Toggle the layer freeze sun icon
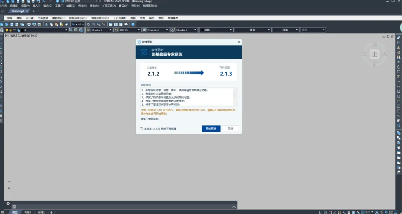 coord(11,30)
